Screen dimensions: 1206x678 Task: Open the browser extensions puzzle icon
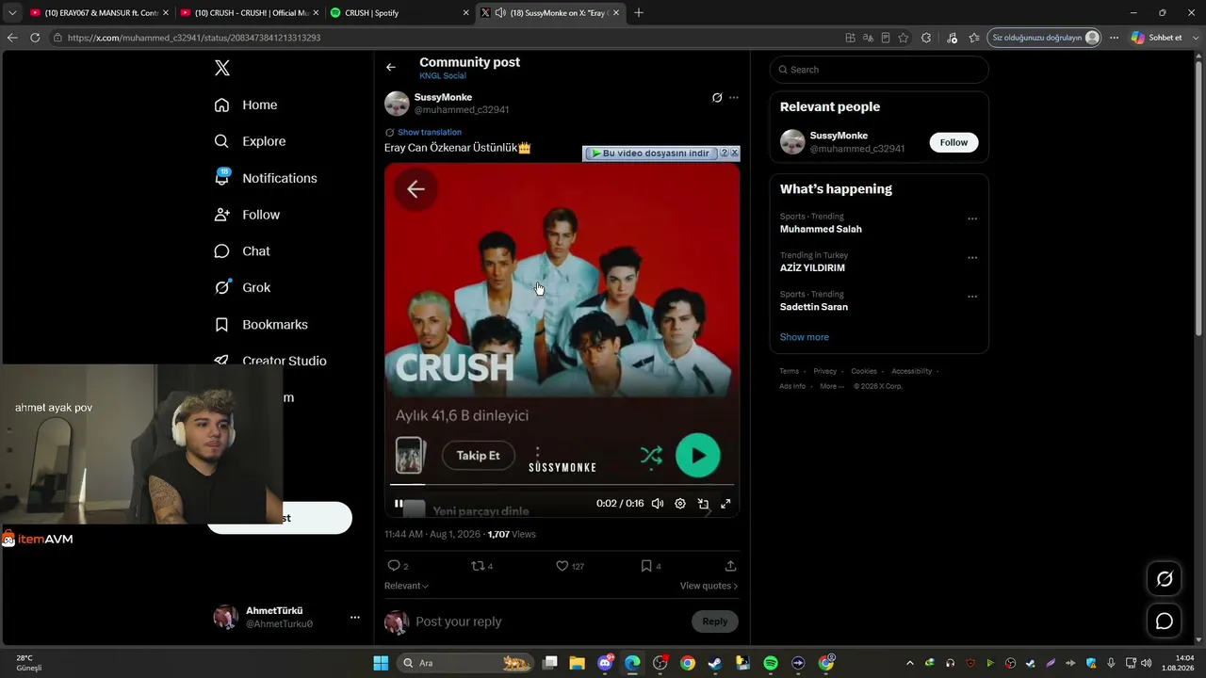tap(926, 38)
